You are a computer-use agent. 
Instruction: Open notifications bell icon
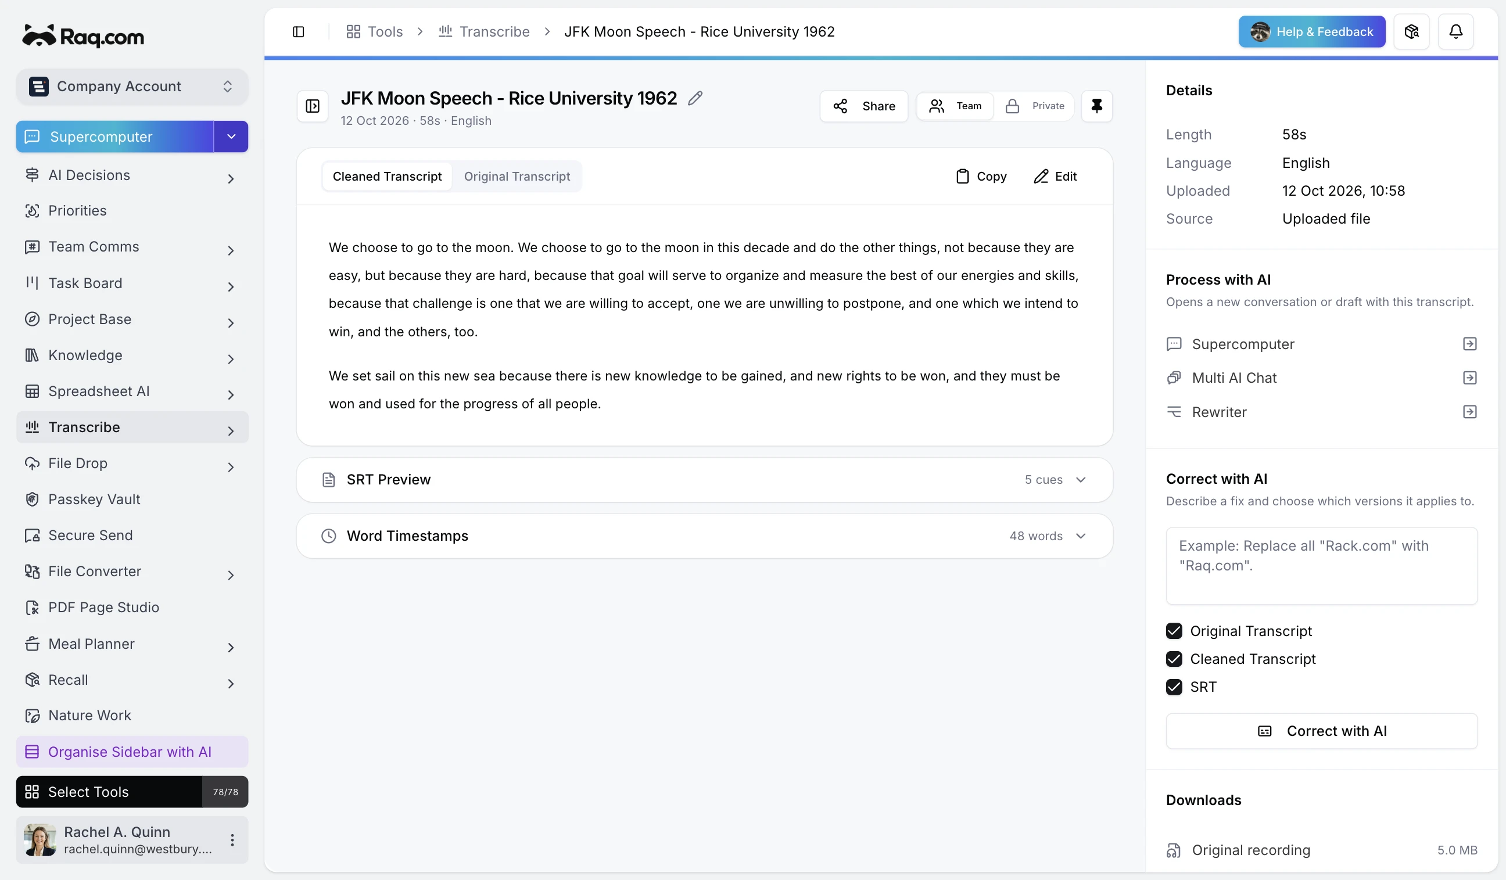(1455, 32)
